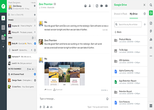The image size is (154, 110).
Task: Open app grid at bottom right
Action: coord(151,106)
